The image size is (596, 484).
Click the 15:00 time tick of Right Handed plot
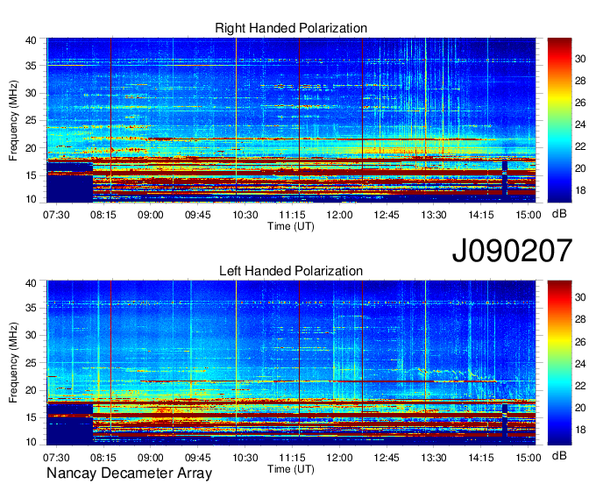coord(528,215)
